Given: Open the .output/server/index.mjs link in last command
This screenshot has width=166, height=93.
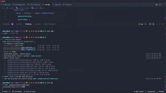Looking at the screenshot, I should [19, 85].
